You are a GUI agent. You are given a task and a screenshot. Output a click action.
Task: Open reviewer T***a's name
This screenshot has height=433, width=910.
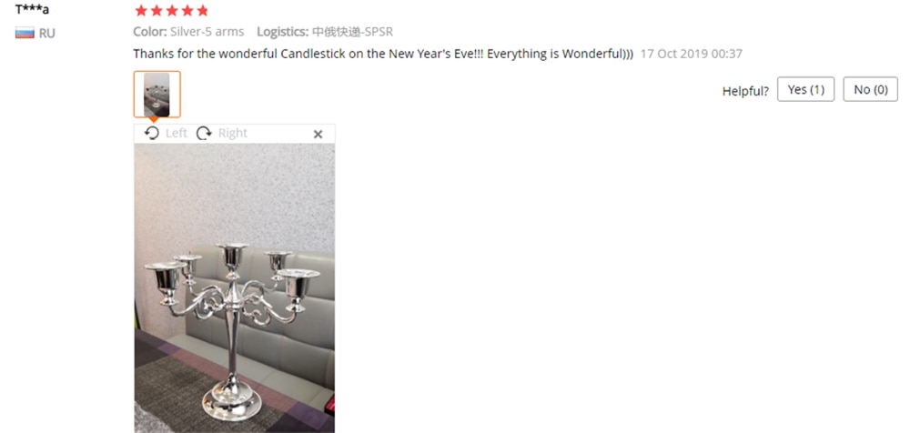[x=32, y=9]
